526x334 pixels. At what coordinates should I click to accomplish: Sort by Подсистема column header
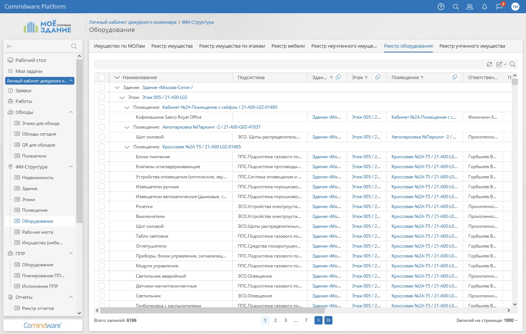251,78
